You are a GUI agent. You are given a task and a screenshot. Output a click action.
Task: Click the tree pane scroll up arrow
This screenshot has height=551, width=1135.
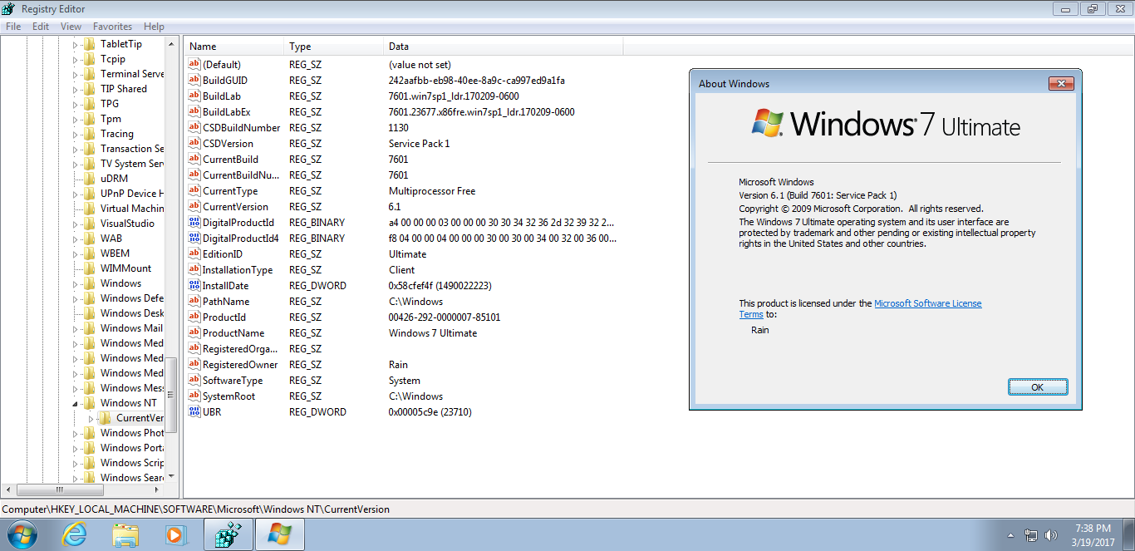tap(171, 43)
